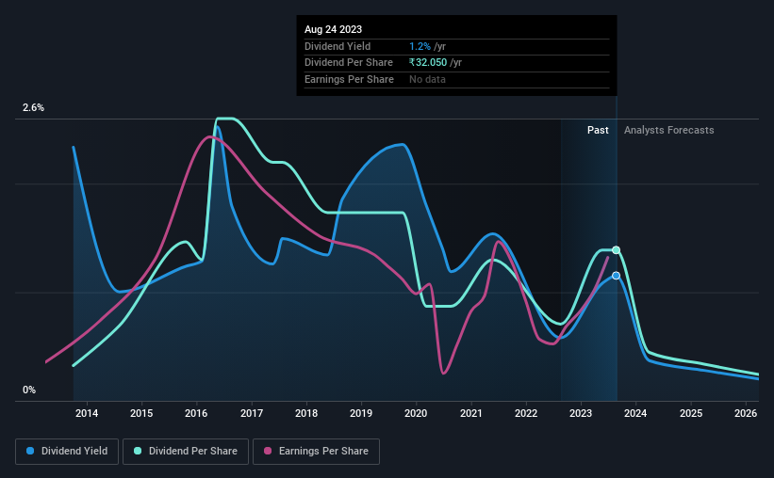This screenshot has width=774, height=478.
Task: Toggle the Dividend Per Share legend button
Action: click(186, 452)
